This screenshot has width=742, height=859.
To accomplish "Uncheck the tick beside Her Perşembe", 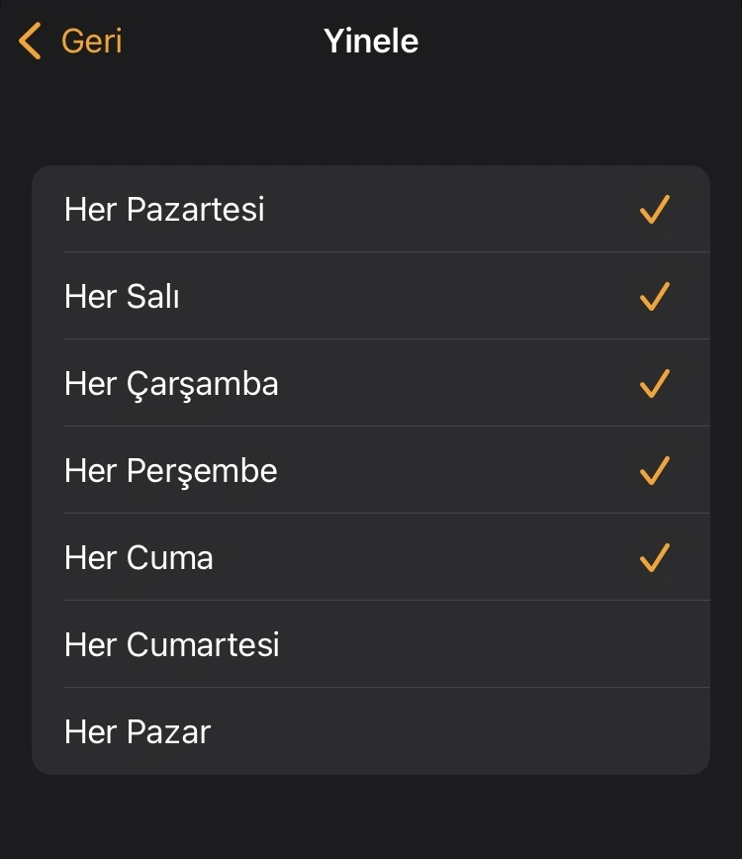I will tap(654, 471).
